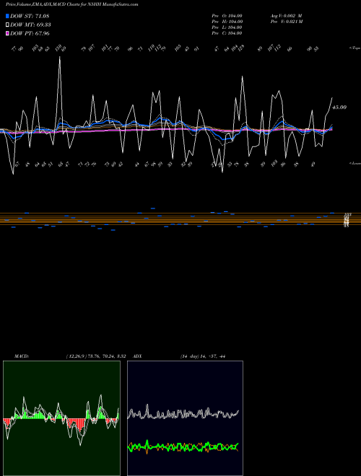Select the 'DOW PT: 67.96' legend label
The height and width of the screenshot is (476, 361).
[x=30, y=33]
